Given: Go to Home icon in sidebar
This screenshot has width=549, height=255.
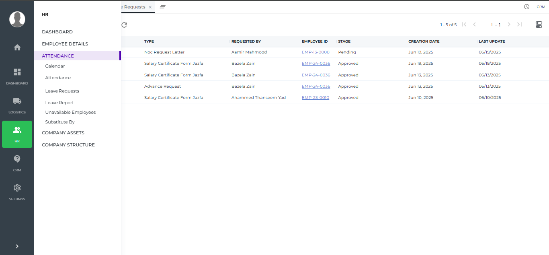Looking at the screenshot, I should (17, 47).
